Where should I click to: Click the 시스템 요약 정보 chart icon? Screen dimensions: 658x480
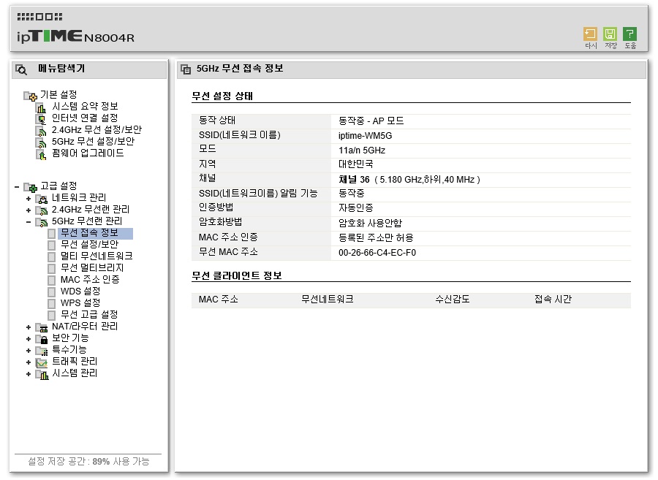point(41,107)
